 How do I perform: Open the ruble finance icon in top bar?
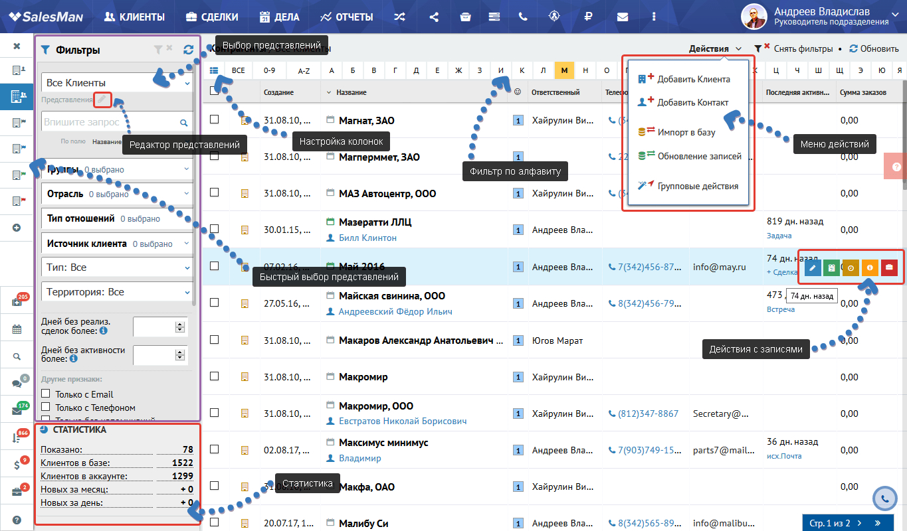click(587, 17)
